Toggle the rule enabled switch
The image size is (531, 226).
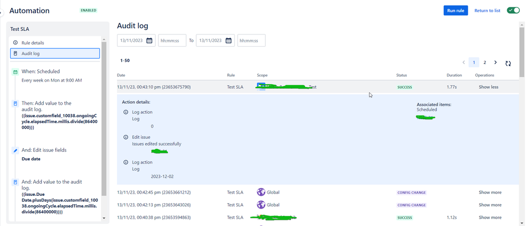(x=513, y=10)
